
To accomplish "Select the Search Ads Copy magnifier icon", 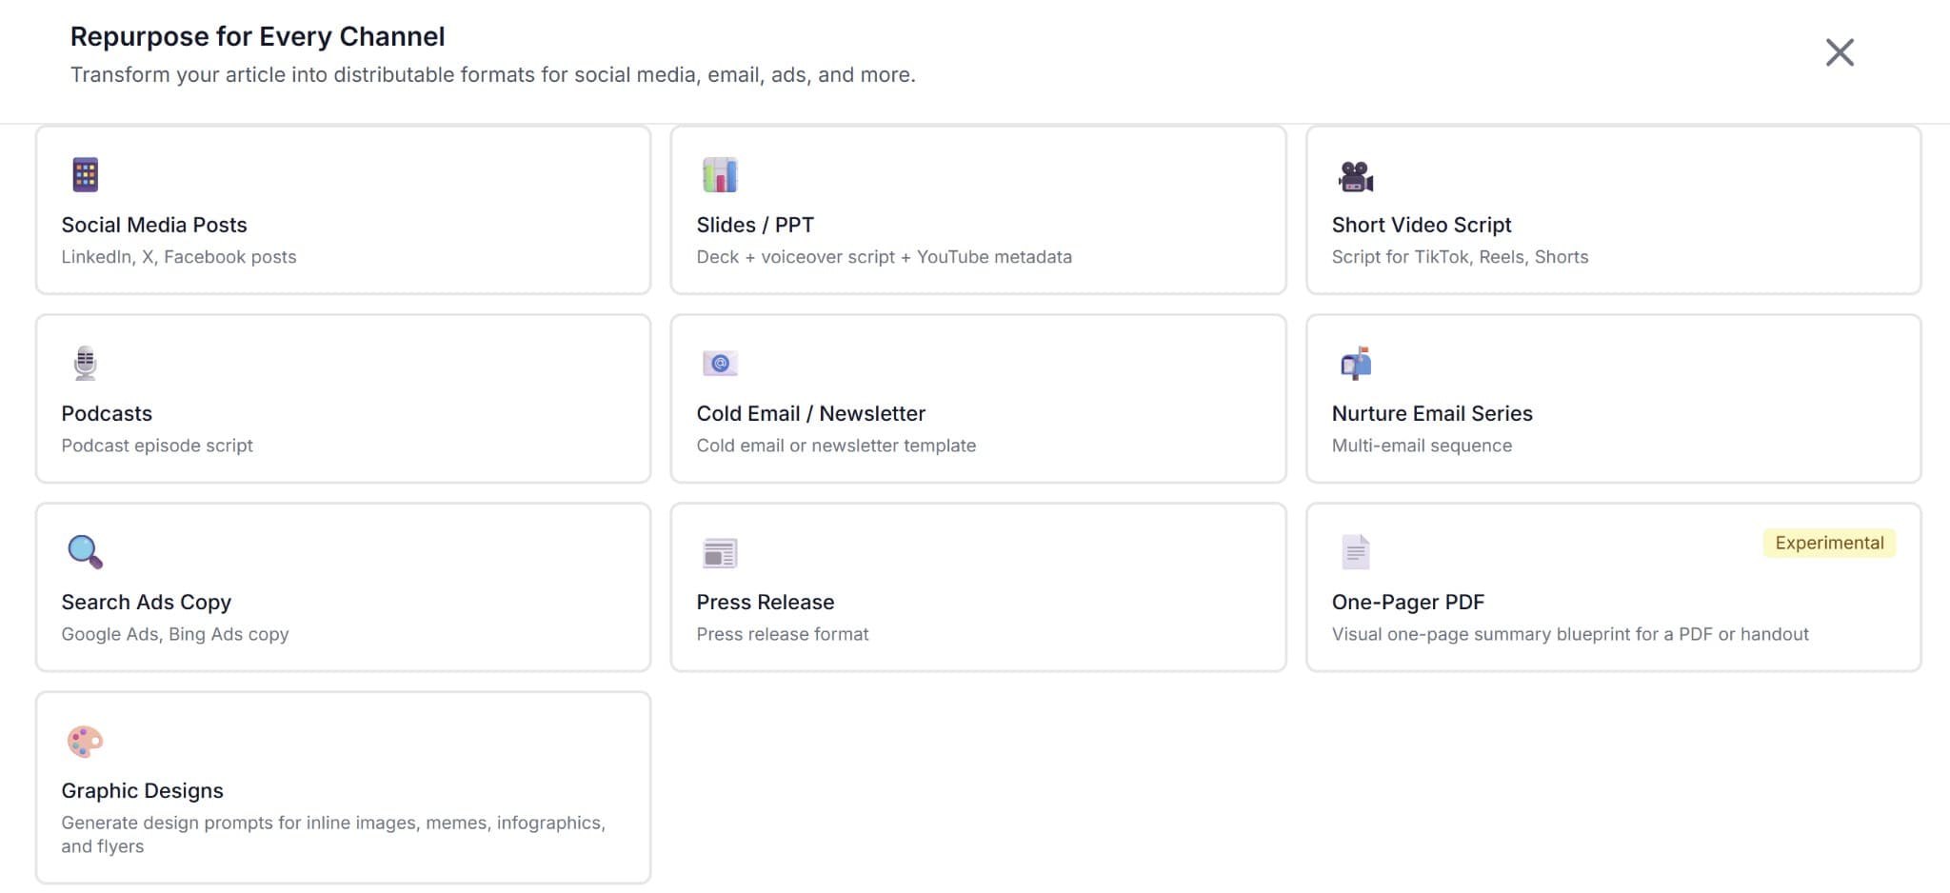I will (x=84, y=550).
